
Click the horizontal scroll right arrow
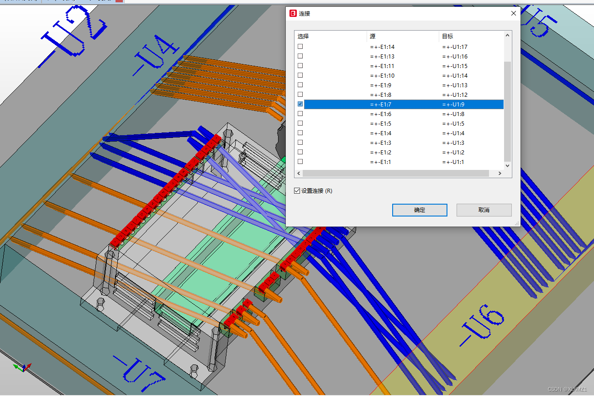point(500,174)
